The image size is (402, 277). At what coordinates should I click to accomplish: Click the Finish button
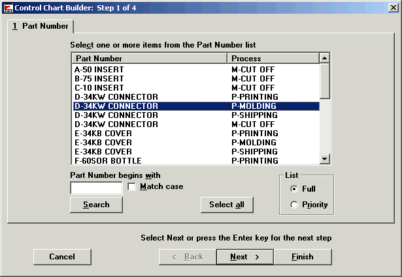pos(302,257)
